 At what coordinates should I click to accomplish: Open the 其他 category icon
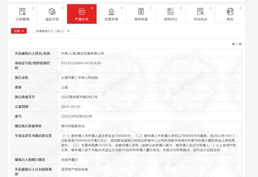click(x=230, y=12)
